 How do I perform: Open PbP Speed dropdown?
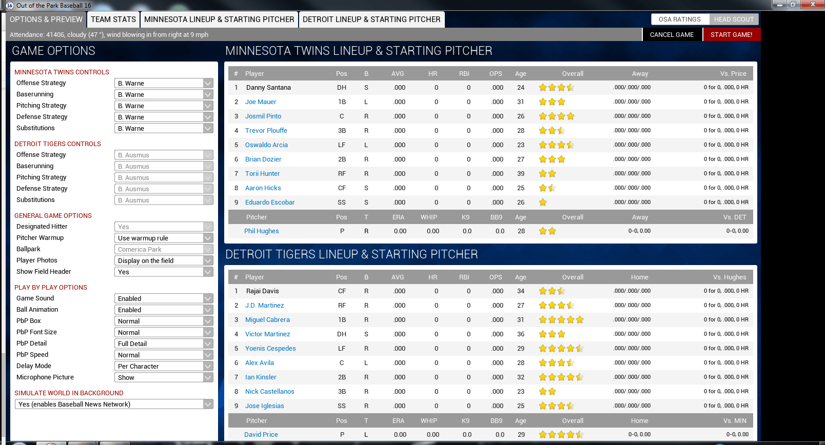[x=164, y=355]
